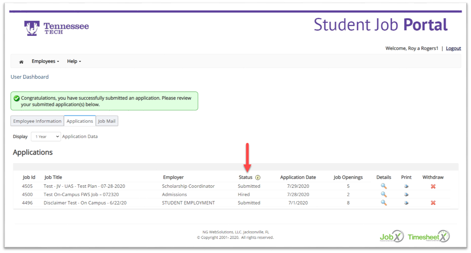
Task: Open details magnifier for job 4505
Action: click(x=384, y=186)
